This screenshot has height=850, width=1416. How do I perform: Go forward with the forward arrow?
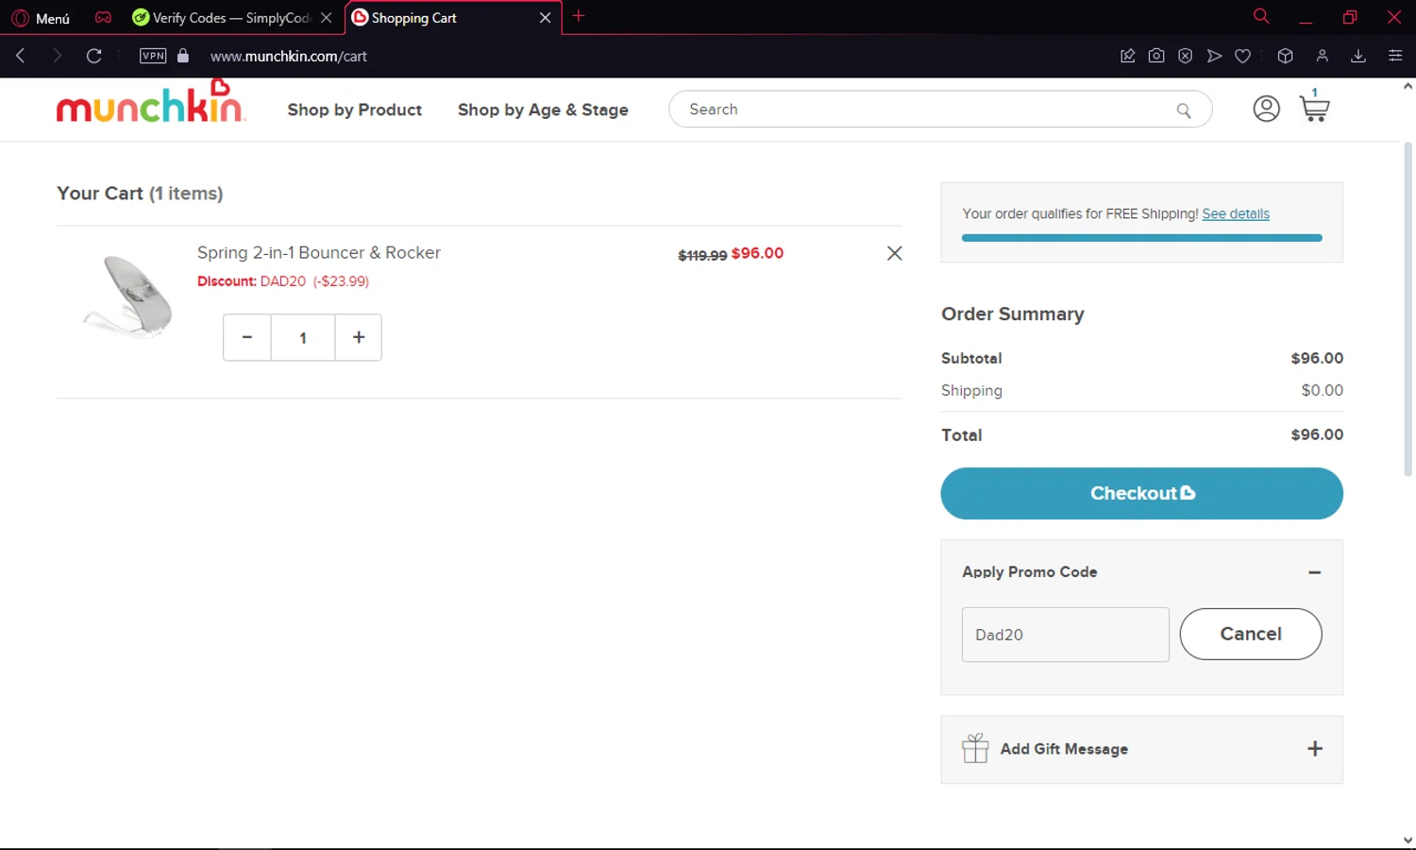point(57,56)
